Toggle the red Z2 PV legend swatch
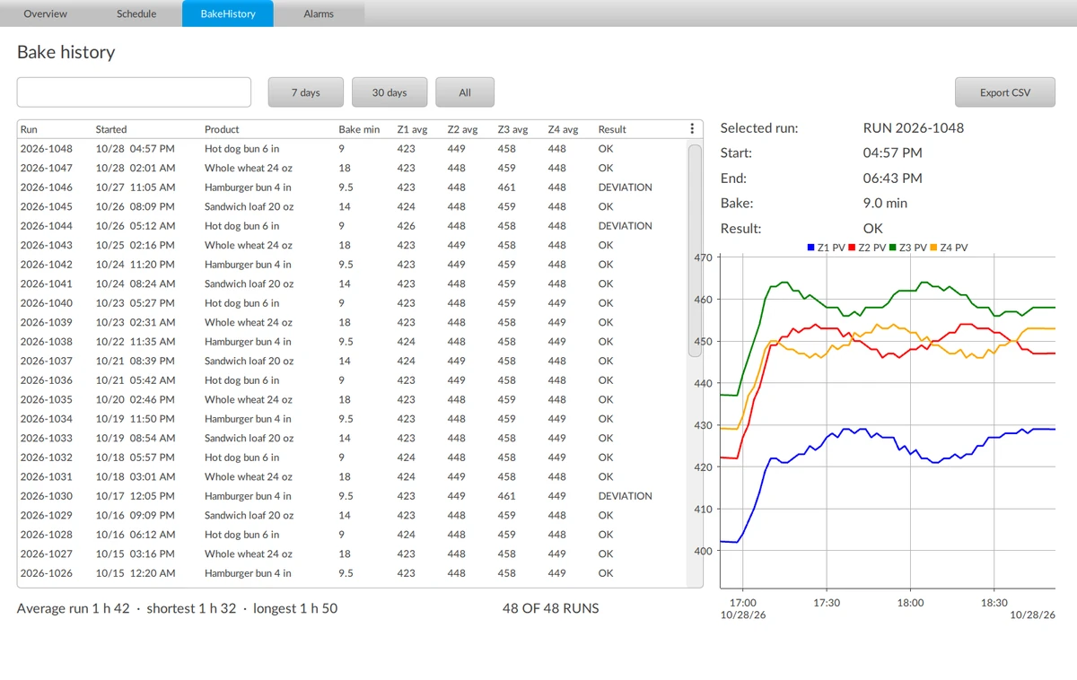Screen dimensions: 1077x680 coord(852,248)
